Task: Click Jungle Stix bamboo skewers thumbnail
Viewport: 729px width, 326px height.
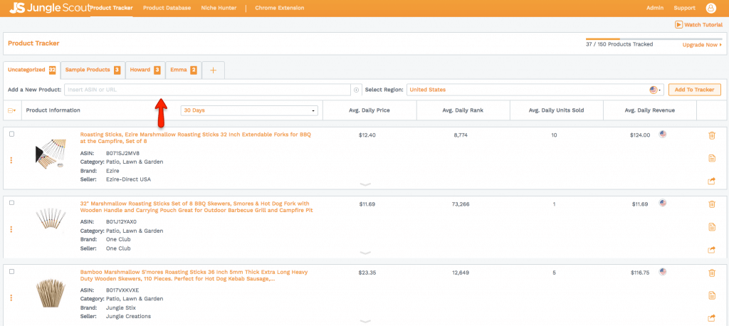Action: pos(51,293)
